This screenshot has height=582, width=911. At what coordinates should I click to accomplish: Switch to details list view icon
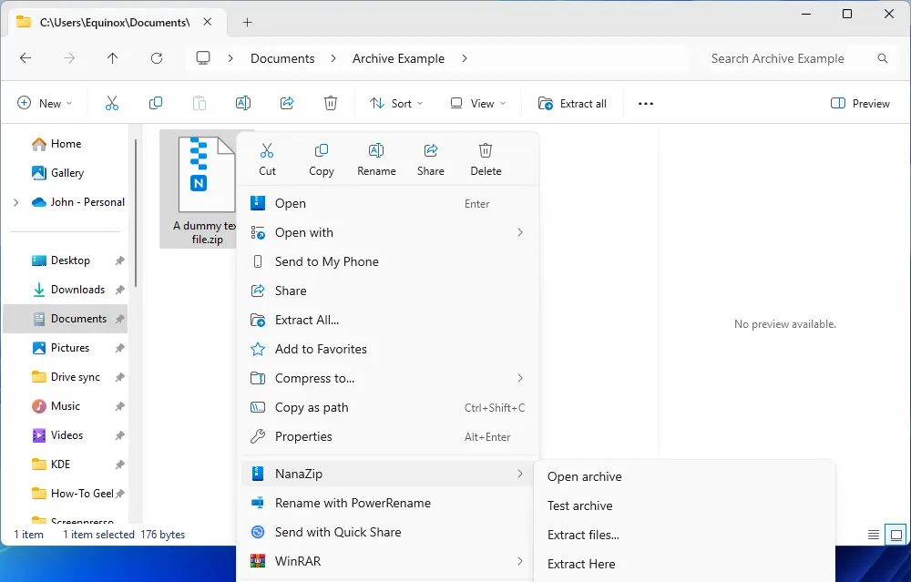point(874,535)
